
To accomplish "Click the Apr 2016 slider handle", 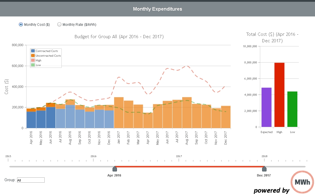I will click(x=114, y=169).
